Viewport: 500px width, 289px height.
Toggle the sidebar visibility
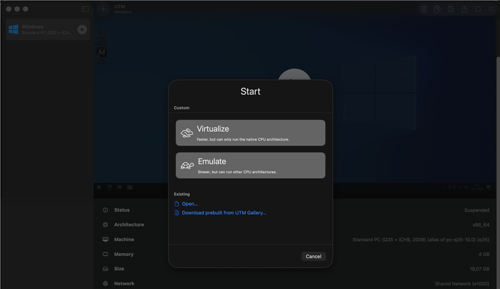coord(85,9)
